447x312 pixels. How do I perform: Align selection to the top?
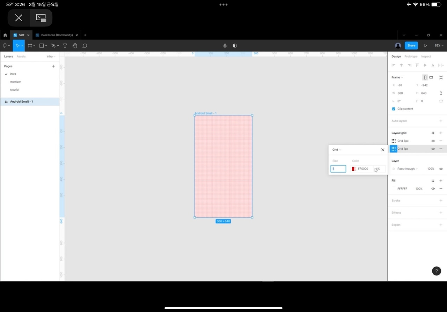click(x=417, y=65)
